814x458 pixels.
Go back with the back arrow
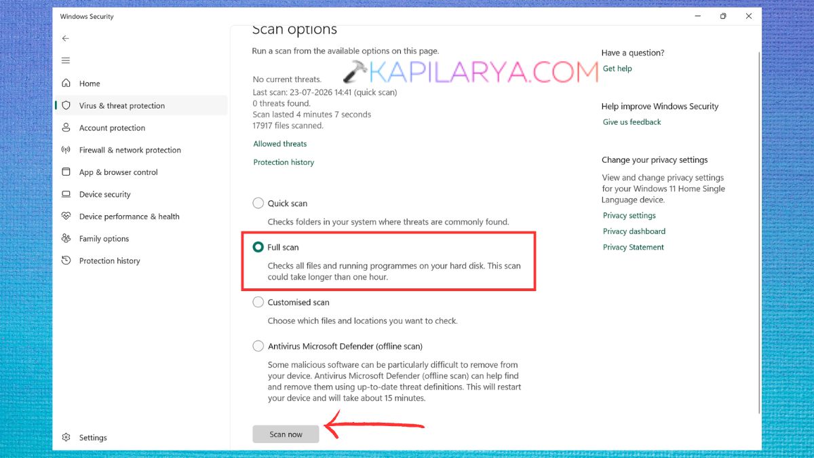[66, 39]
